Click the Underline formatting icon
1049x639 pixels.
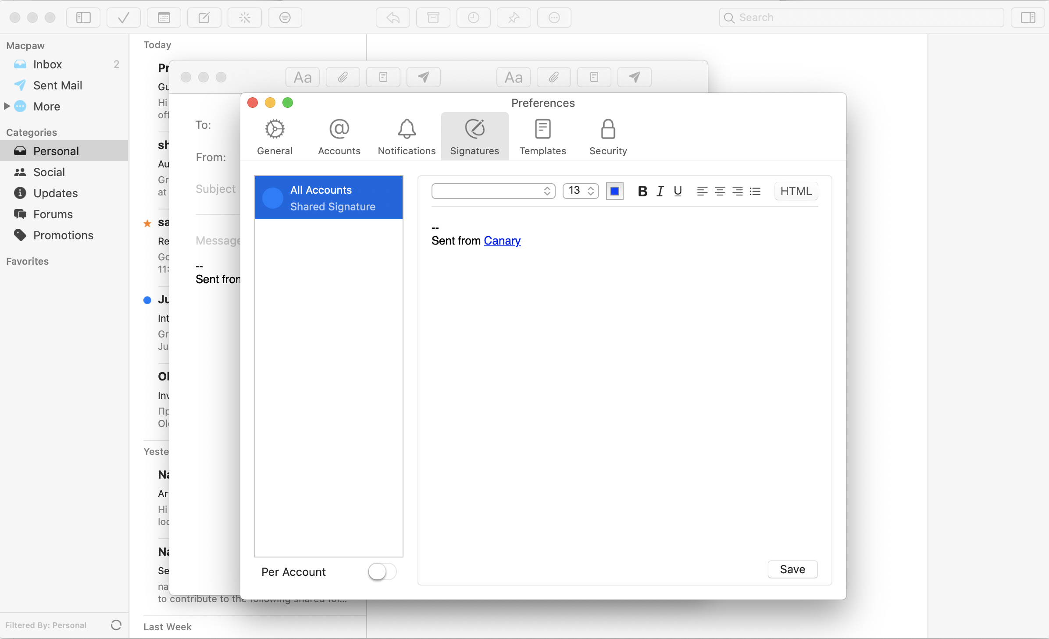677,190
